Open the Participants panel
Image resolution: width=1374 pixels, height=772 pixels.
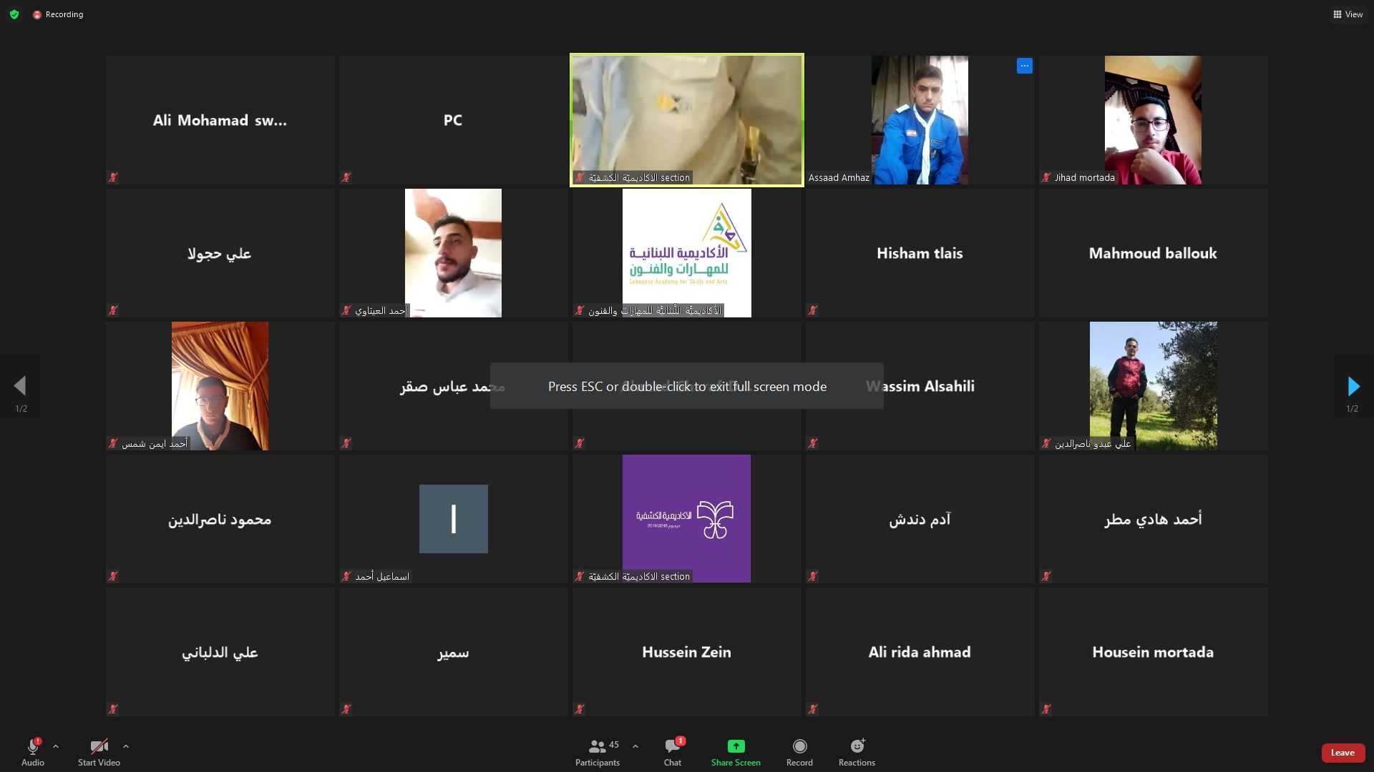click(598, 751)
